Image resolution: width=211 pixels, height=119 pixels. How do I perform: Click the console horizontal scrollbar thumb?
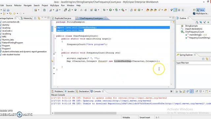(85, 113)
